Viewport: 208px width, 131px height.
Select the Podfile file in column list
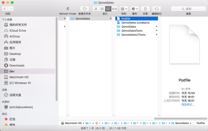137,18
